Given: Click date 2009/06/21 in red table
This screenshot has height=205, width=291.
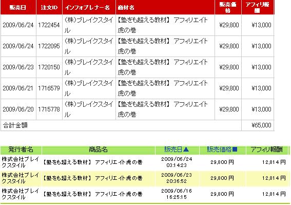Looking at the screenshot, I should (x=18, y=88).
